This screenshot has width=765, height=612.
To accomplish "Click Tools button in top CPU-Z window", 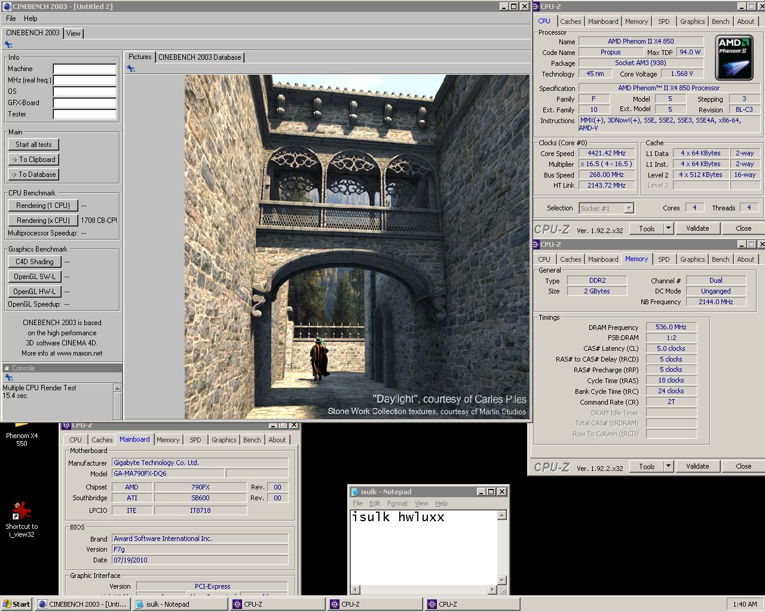I will tap(647, 228).
